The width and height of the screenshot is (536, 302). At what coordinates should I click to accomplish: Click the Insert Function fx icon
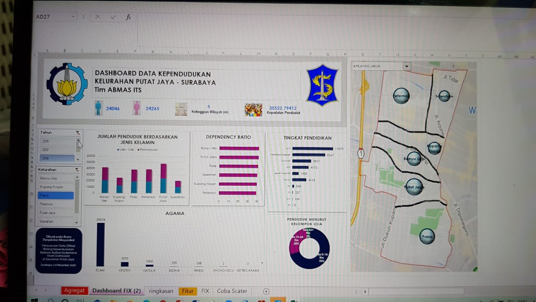[x=129, y=17]
